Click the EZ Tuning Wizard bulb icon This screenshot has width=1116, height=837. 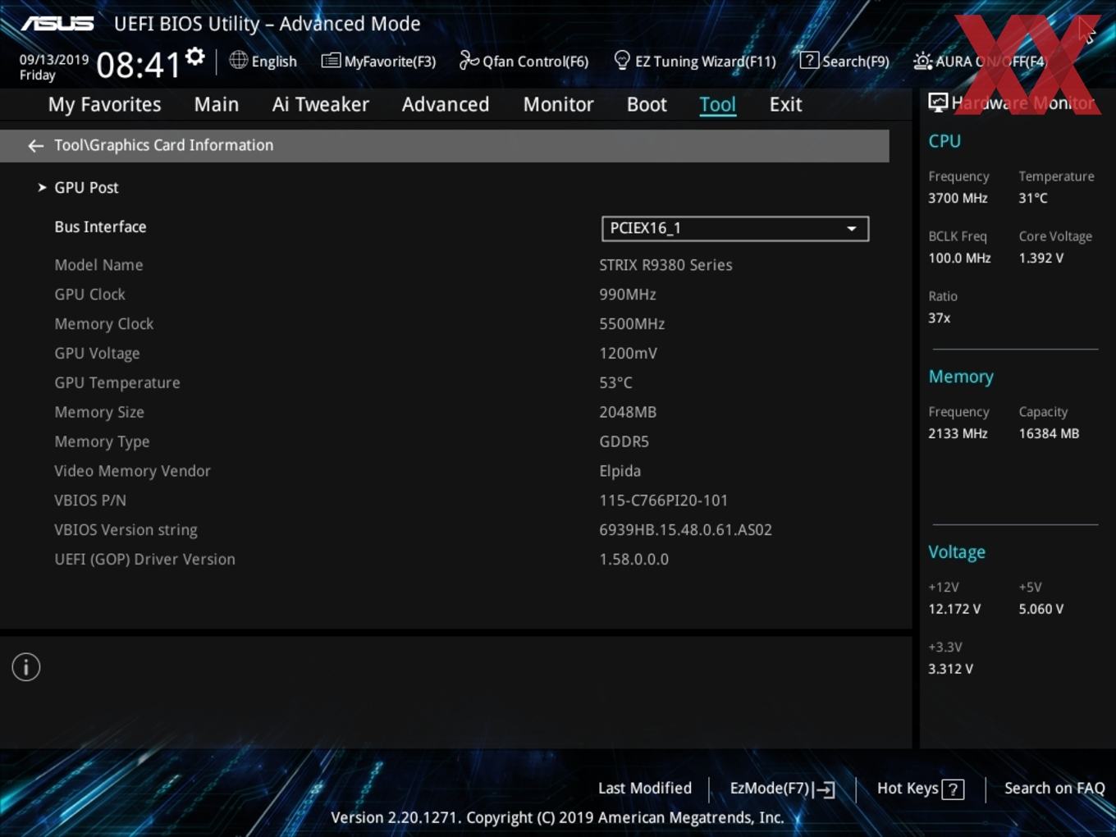[622, 60]
